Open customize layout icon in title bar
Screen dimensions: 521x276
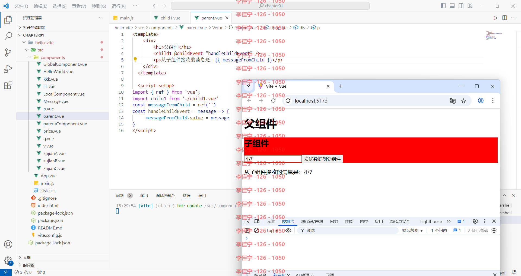(470, 6)
